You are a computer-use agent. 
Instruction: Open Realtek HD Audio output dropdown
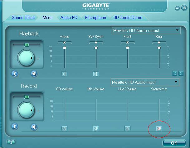(x=146, y=30)
